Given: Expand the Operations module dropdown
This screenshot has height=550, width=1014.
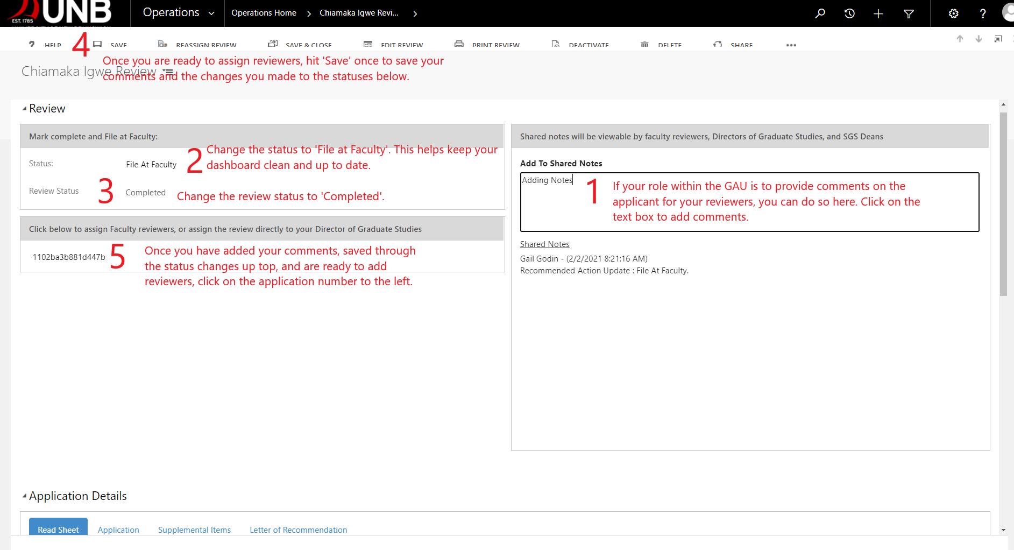Looking at the screenshot, I should 211,13.
